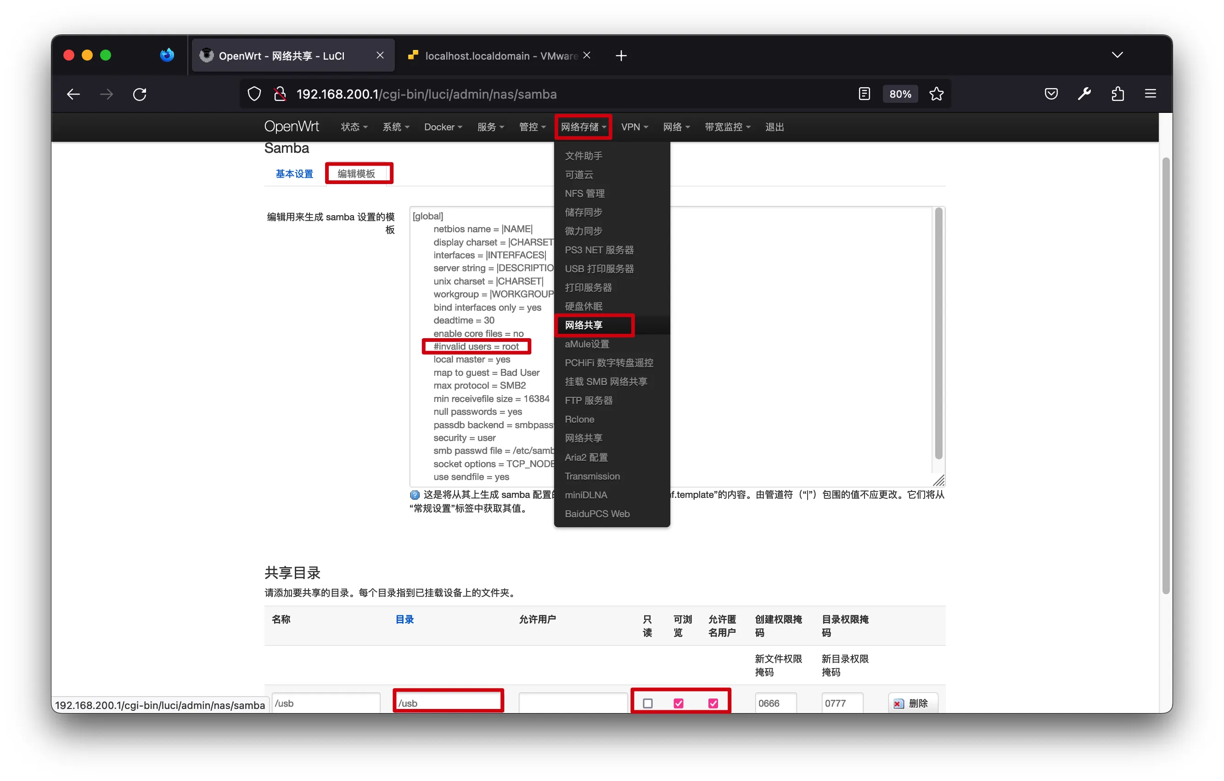Log out via the 退出 link
This screenshot has height=781, width=1224.
tap(775, 127)
